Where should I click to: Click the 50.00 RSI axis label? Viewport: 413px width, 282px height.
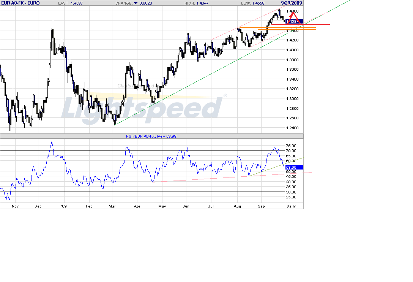tap(291, 171)
